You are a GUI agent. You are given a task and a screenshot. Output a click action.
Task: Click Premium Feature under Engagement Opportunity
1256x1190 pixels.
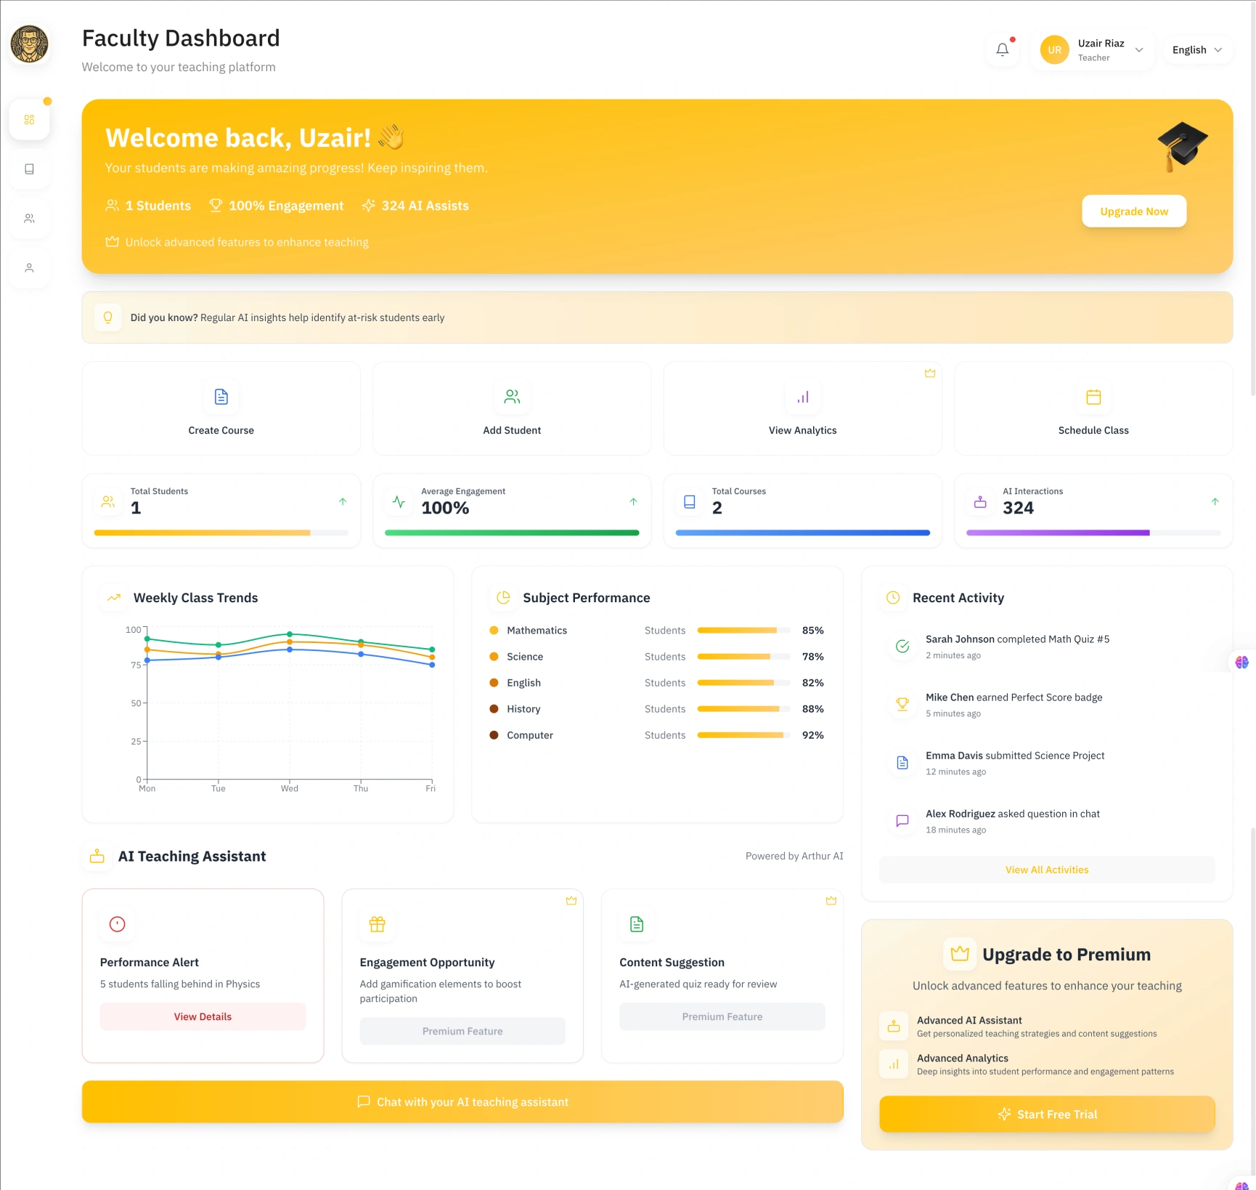point(462,1031)
